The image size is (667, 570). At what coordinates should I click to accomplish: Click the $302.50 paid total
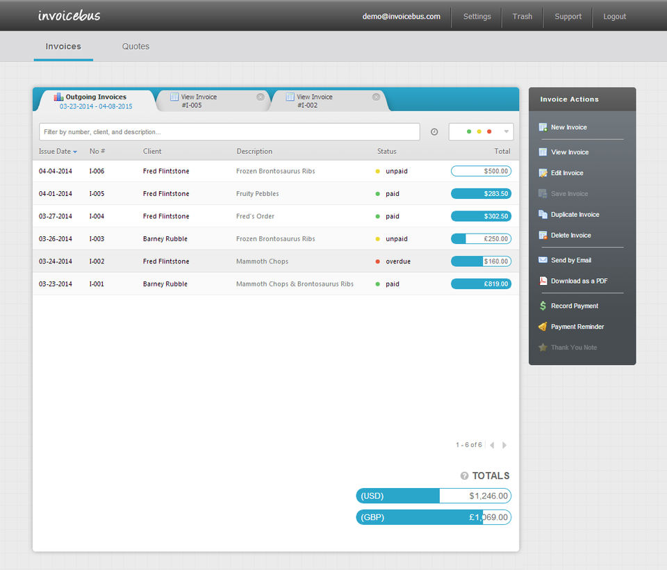[x=481, y=216]
